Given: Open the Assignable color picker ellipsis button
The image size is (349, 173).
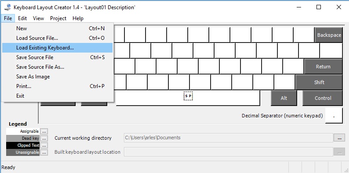Looking at the screenshot, I should click(x=44, y=131).
